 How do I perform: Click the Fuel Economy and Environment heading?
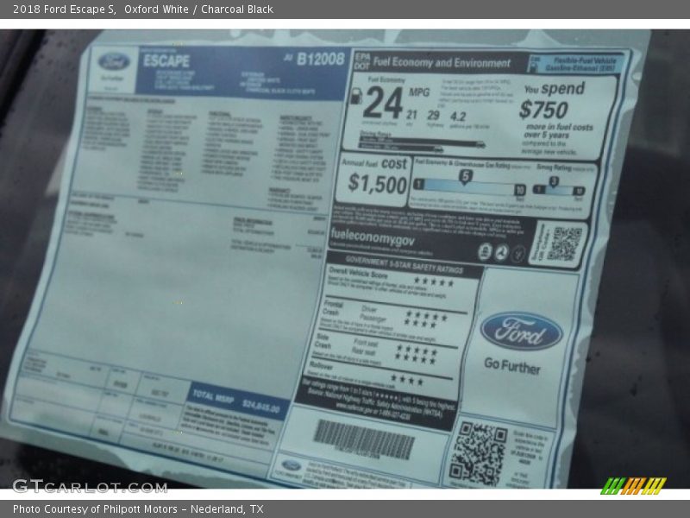pyautogui.click(x=442, y=62)
